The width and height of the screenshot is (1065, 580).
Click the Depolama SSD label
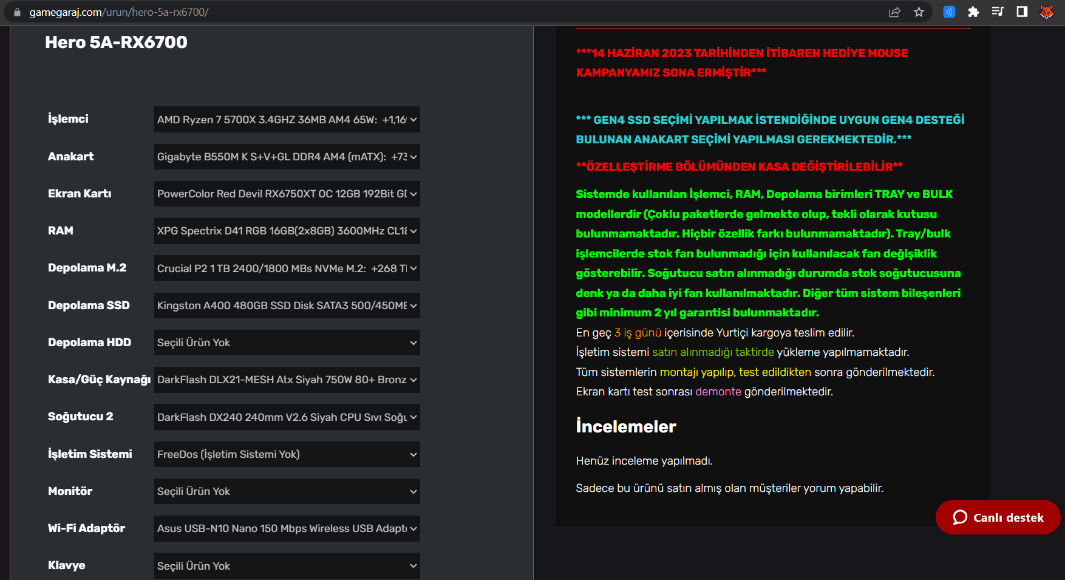click(x=89, y=305)
